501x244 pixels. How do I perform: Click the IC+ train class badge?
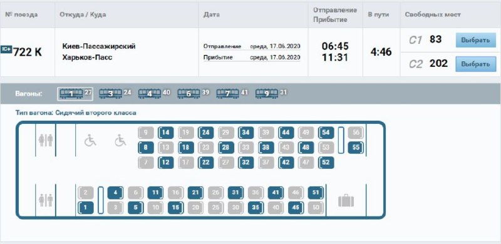6,49
